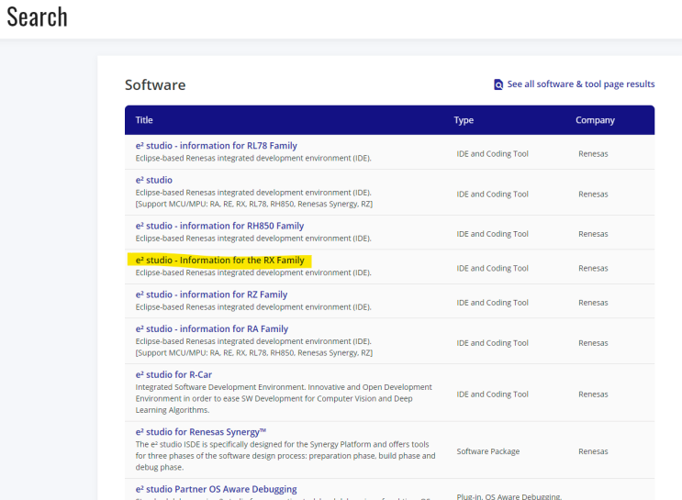Screen dimensions: 682x500
Task: Open e² studio Partner OS Aware Debugging
Action: click(216, 489)
